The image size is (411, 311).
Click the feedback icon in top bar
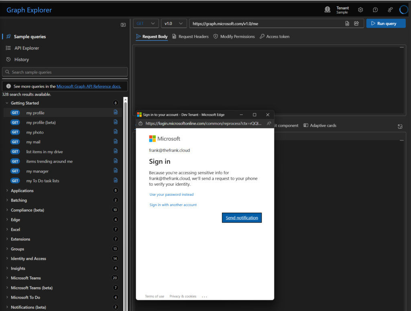coord(390,10)
